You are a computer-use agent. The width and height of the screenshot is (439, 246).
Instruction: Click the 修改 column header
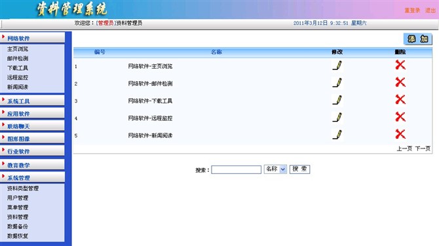coord(337,52)
